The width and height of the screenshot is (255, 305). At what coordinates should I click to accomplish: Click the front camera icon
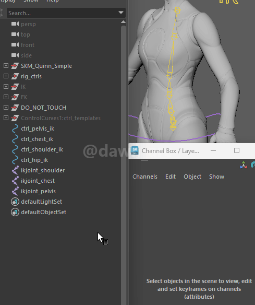(15, 45)
